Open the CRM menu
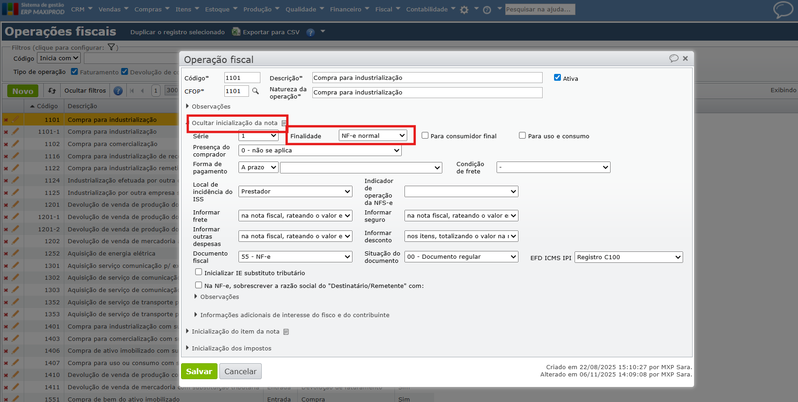Screen dimensions: 798x402 click(82, 9)
